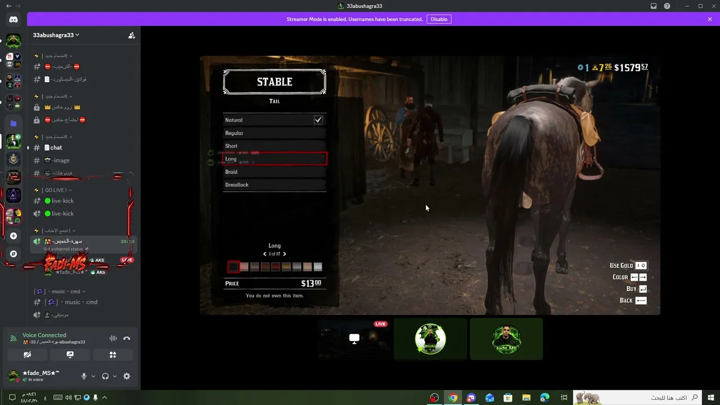Open Discord help question mark icon

(x=667, y=6)
